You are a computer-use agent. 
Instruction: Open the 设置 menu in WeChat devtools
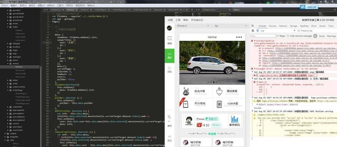(170, 20)
